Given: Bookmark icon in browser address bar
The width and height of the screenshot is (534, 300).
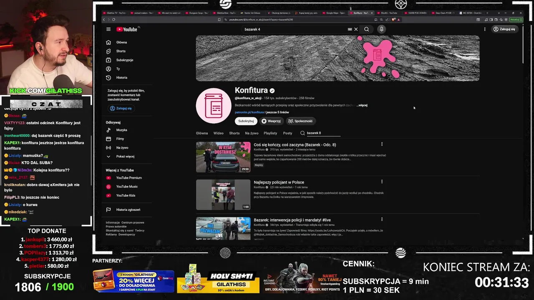Looking at the screenshot, I should click(x=219, y=20).
